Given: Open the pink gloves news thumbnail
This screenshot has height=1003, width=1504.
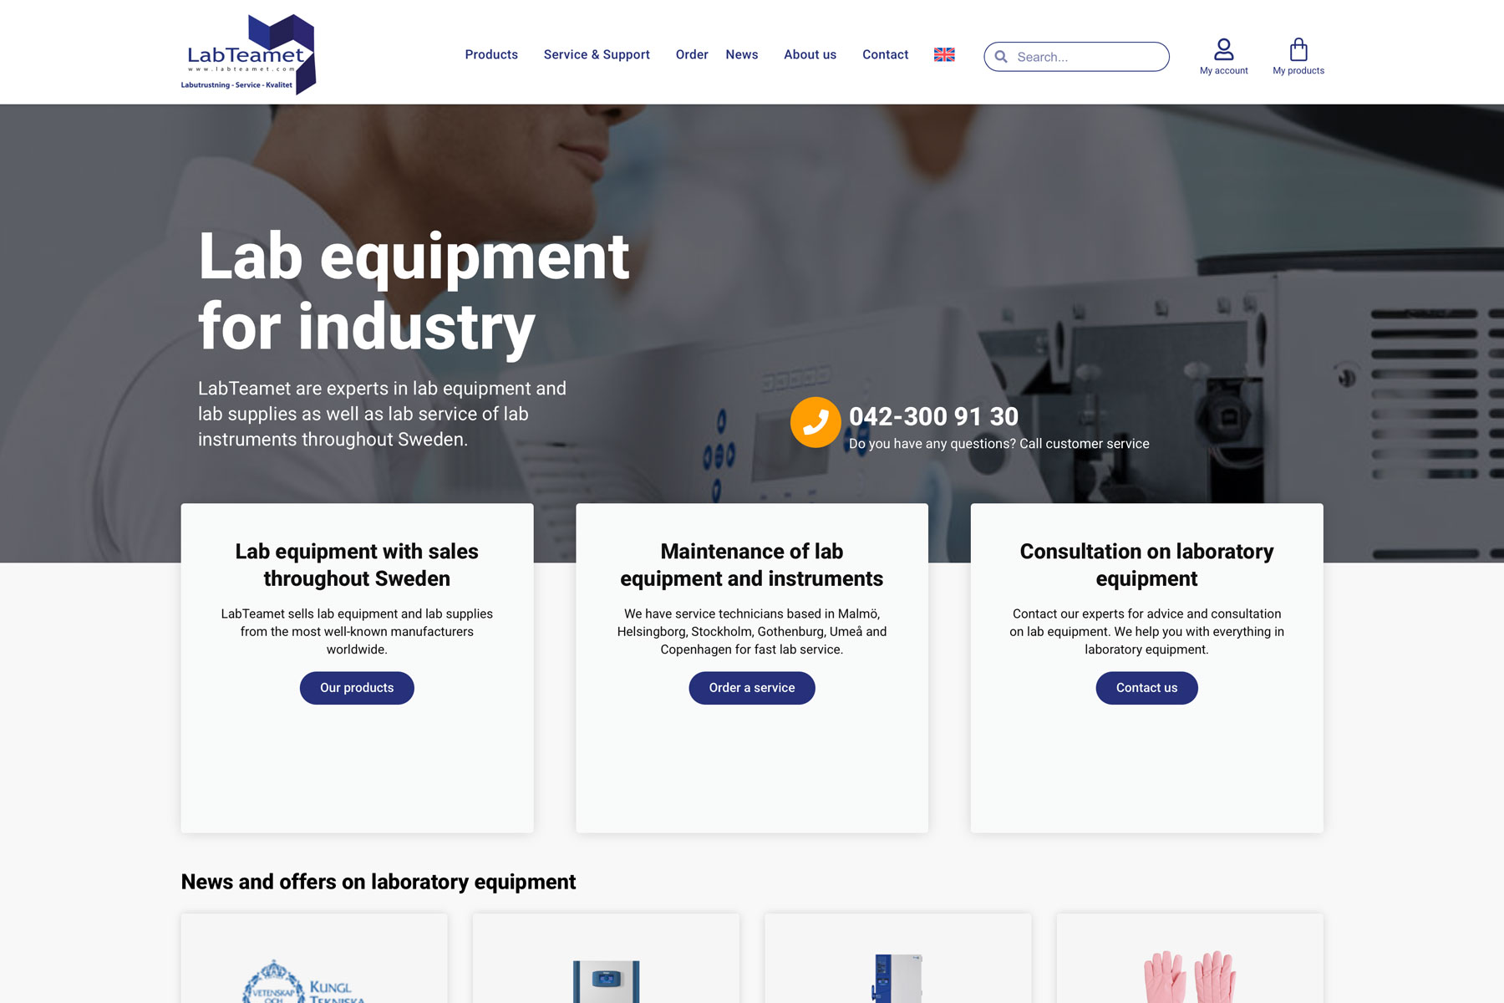Looking at the screenshot, I should pos(1189,976).
